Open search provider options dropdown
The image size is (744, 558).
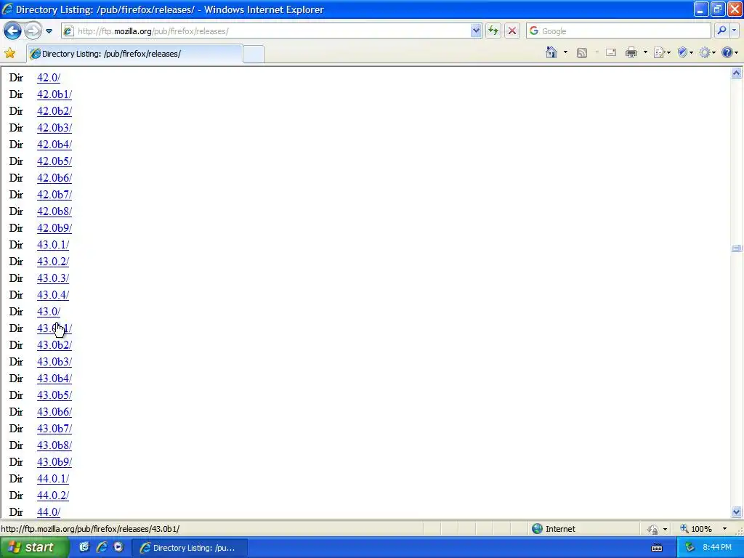(734, 31)
